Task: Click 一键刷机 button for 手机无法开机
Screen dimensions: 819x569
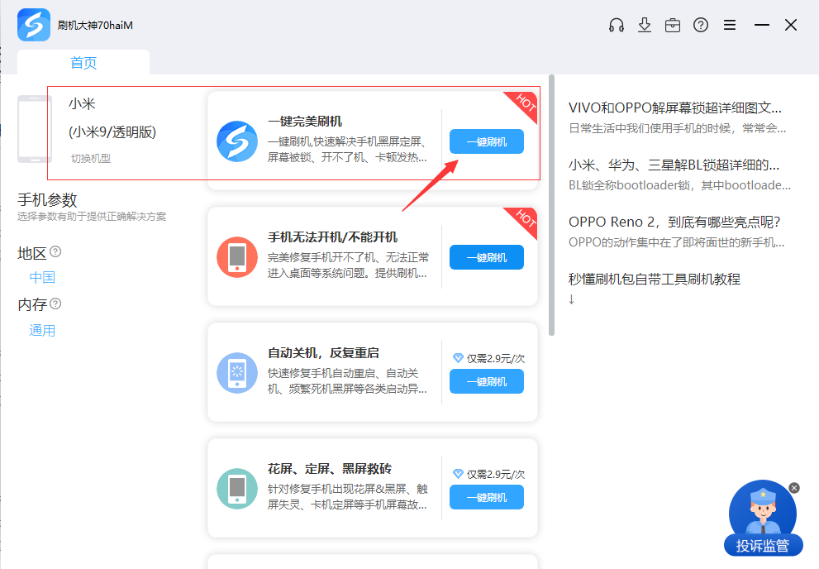Action: tap(487, 257)
